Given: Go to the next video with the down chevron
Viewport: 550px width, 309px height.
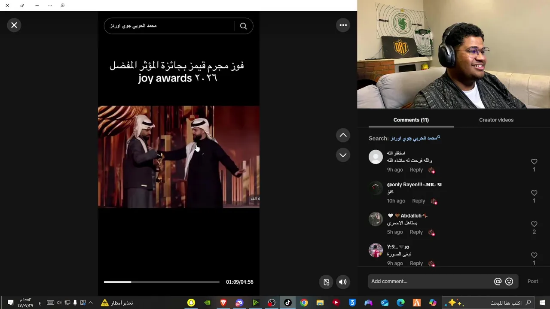Looking at the screenshot, I should click(x=343, y=155).
